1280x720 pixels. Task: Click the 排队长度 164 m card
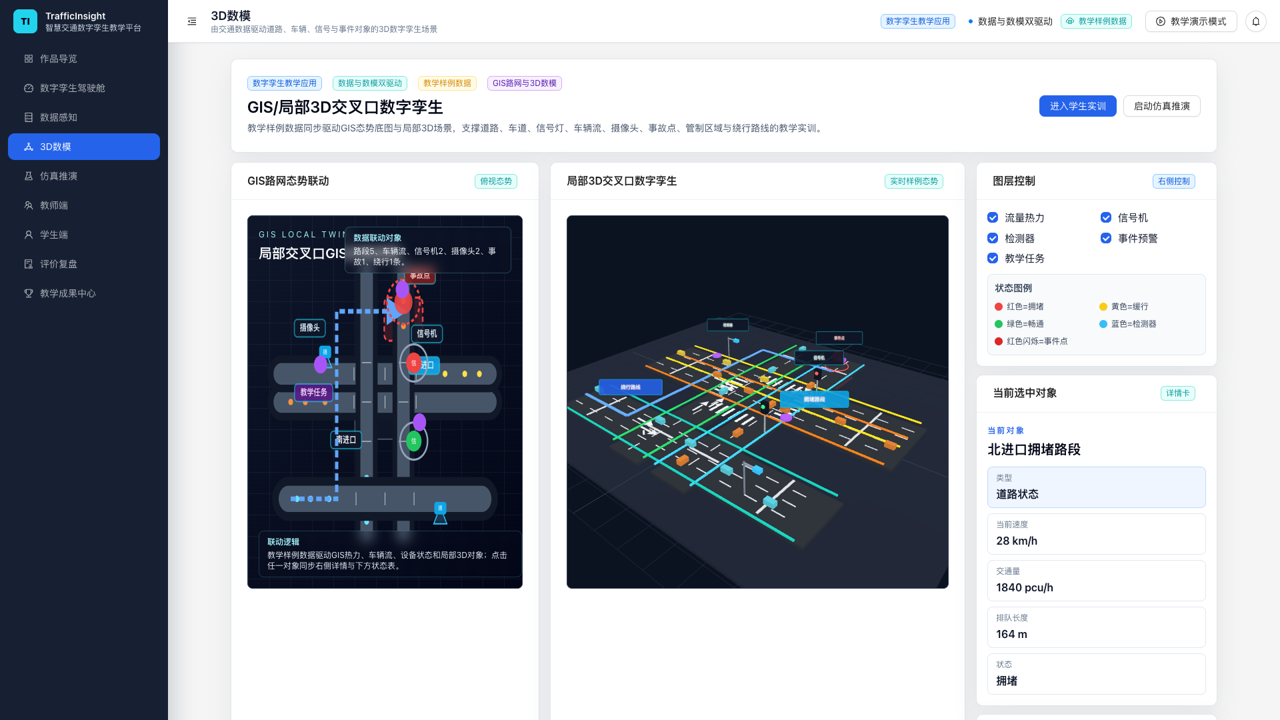pyautogui.click(x=1096, y=627)
